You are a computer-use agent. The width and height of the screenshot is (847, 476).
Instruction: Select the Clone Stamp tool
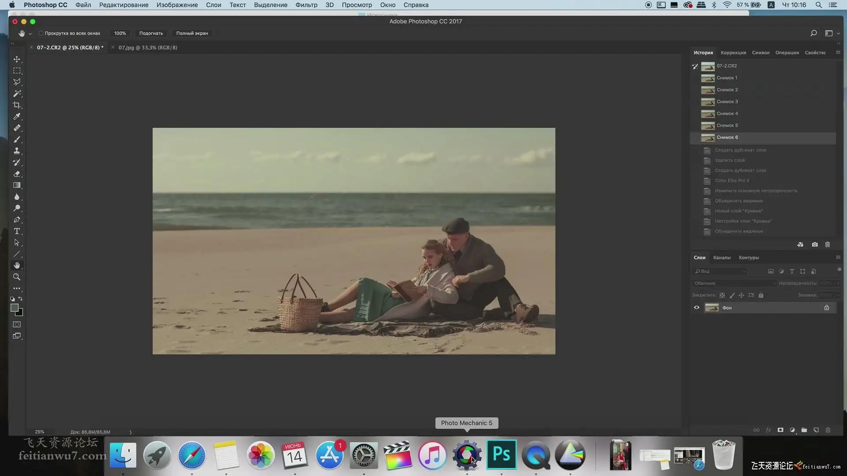(17, 151)
